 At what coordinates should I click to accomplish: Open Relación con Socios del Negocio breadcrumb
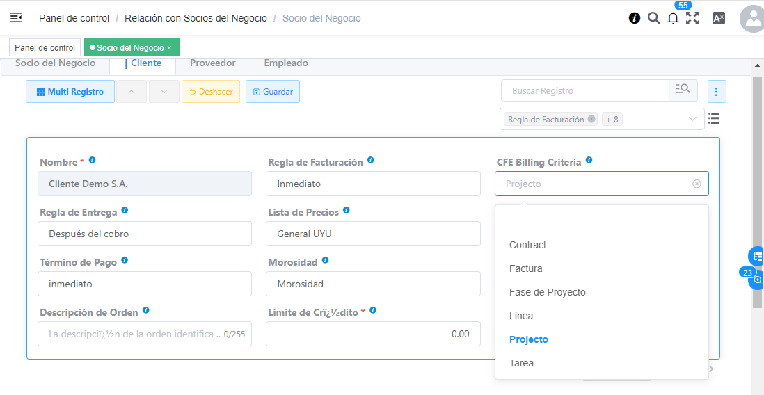pos(196,19)
